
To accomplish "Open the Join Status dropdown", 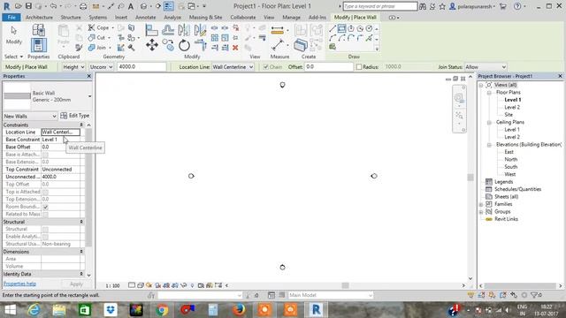I will point(486,67).
